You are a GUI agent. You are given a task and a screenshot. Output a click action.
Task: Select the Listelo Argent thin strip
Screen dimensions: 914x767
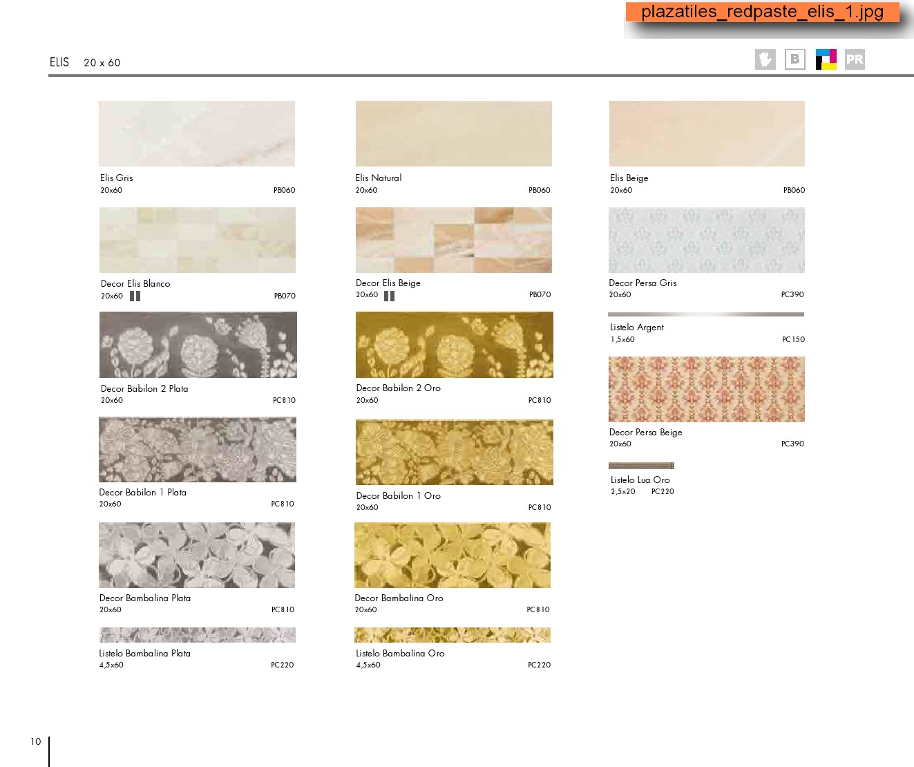[x=706, y=314]
